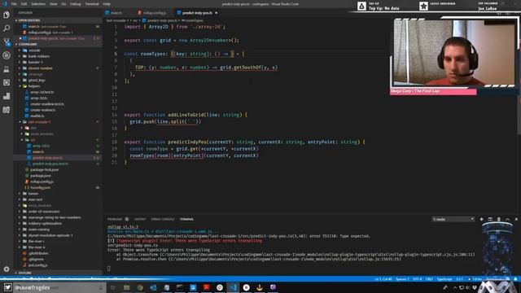521x293 pixels.
Task: Click 'Ln 5, Col 40' in status bar
Action: click(x=383, y=279)
